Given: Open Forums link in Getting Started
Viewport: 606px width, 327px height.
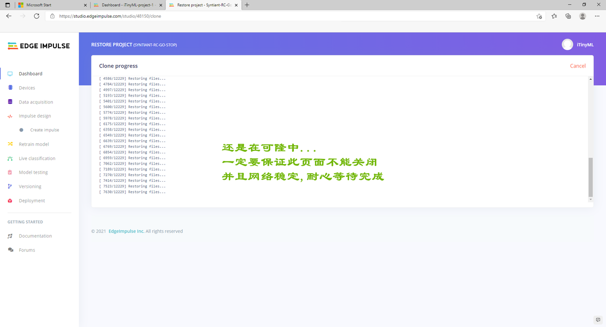Looking at the screenshot, I should [x=26, y=250].
